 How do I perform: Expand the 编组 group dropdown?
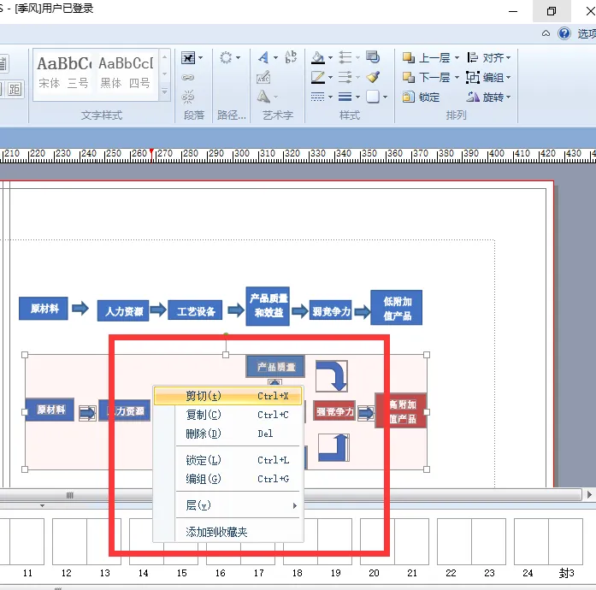(x=489, y=78)
